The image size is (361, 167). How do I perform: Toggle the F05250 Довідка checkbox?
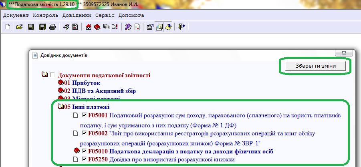[x=84, y=159]
